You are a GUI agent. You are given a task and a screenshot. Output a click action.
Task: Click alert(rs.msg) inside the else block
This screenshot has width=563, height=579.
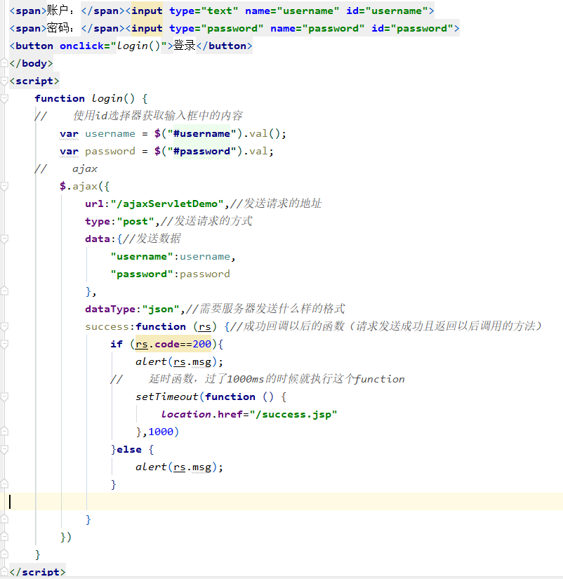pyautogui.click(x=179, y=467)
